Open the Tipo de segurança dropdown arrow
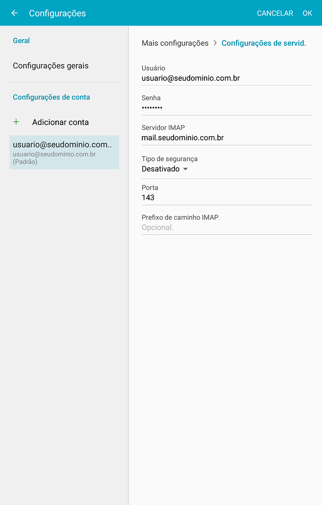The width and height of the screenshot is (322, 505). [186, 169]
